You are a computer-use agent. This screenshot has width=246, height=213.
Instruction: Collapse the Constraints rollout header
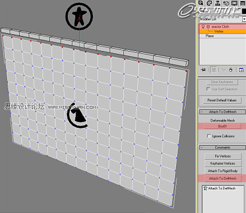pyautogui.click(x=222, y=147)
